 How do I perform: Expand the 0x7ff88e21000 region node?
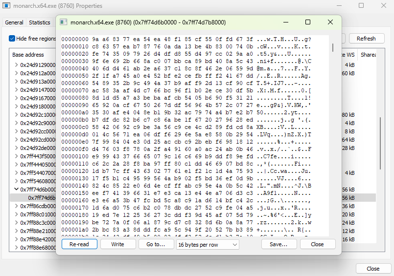(16, 231)
